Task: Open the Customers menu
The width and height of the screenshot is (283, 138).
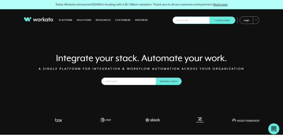Action: (x=123, y=20)
